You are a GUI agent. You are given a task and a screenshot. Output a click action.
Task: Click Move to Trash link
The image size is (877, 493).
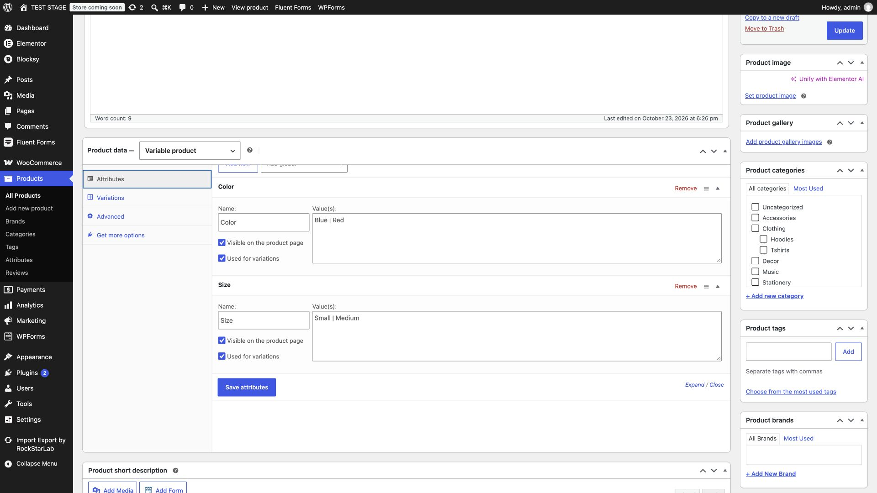tap(764, 29)
